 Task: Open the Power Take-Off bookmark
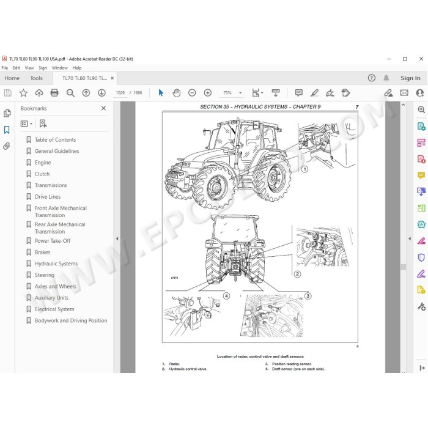[53, 241]
